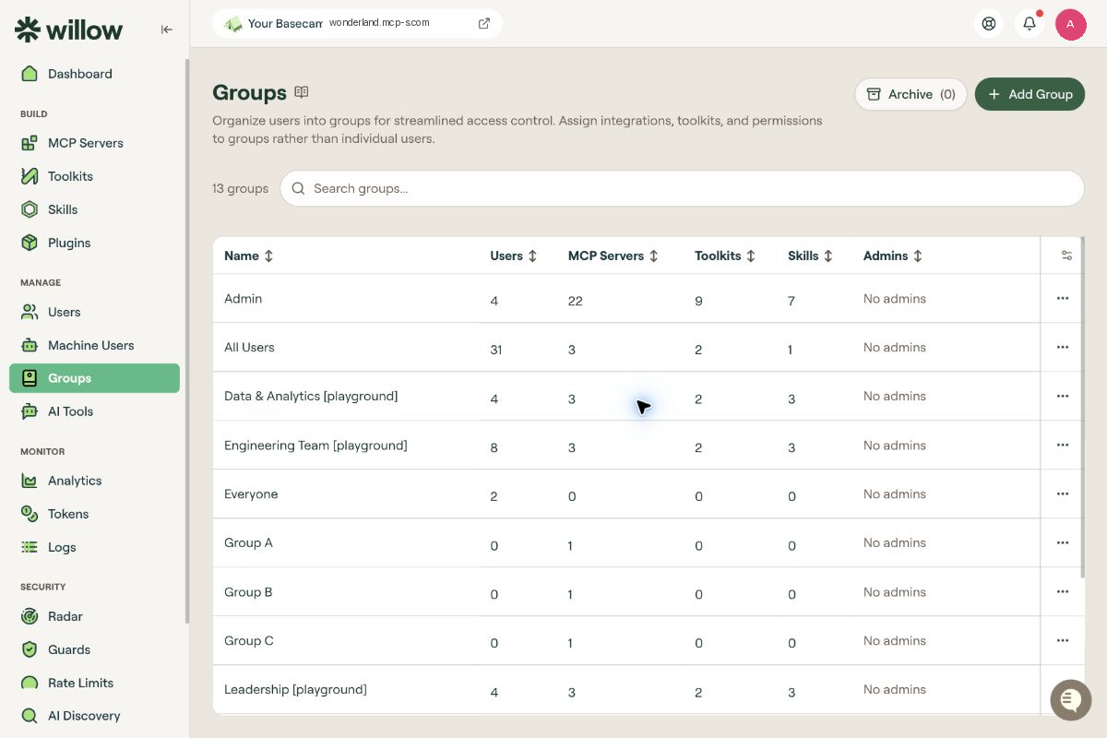
Task: Sort table by Users column
Action: [514, 256]
